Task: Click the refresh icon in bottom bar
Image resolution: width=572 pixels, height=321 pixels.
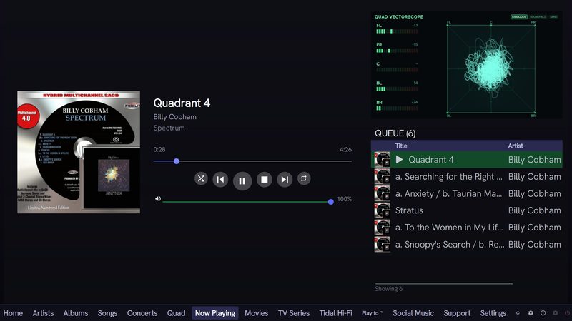Action: coord(518,313)
